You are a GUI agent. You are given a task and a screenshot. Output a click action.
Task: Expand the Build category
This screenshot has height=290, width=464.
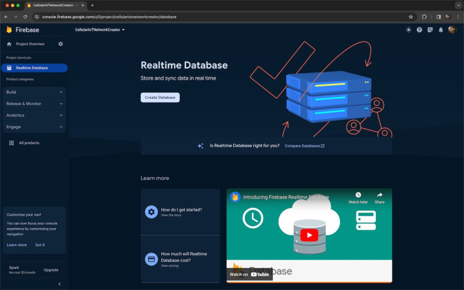(x=34, y=92)
